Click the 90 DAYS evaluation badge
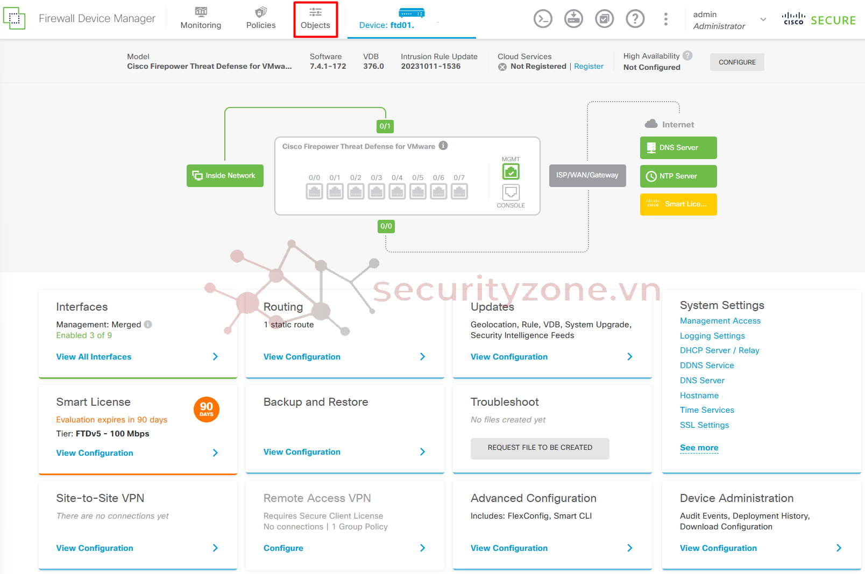The image size is (865, 574). (x=207, y=410)
